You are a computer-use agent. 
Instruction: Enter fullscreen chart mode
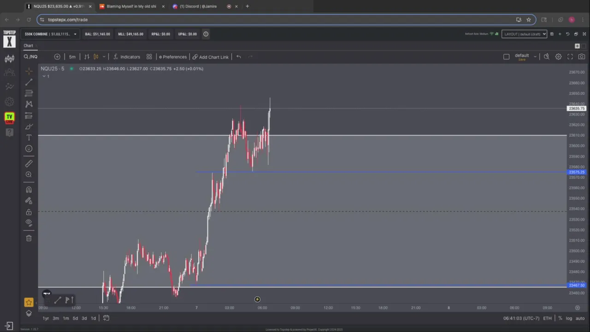coord(570,57)
